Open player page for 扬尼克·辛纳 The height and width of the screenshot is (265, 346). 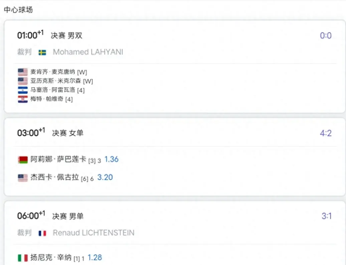tap(51, 258)
